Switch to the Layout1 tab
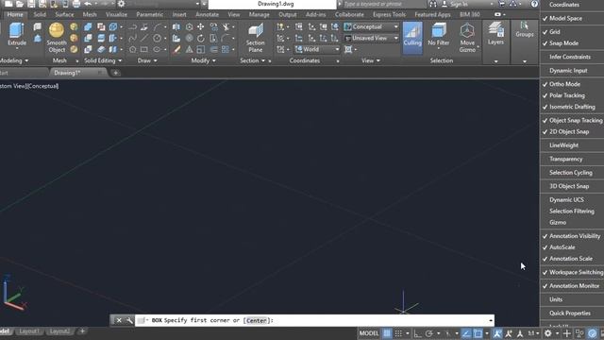This screenshot has height=340, width=604. 29,331
